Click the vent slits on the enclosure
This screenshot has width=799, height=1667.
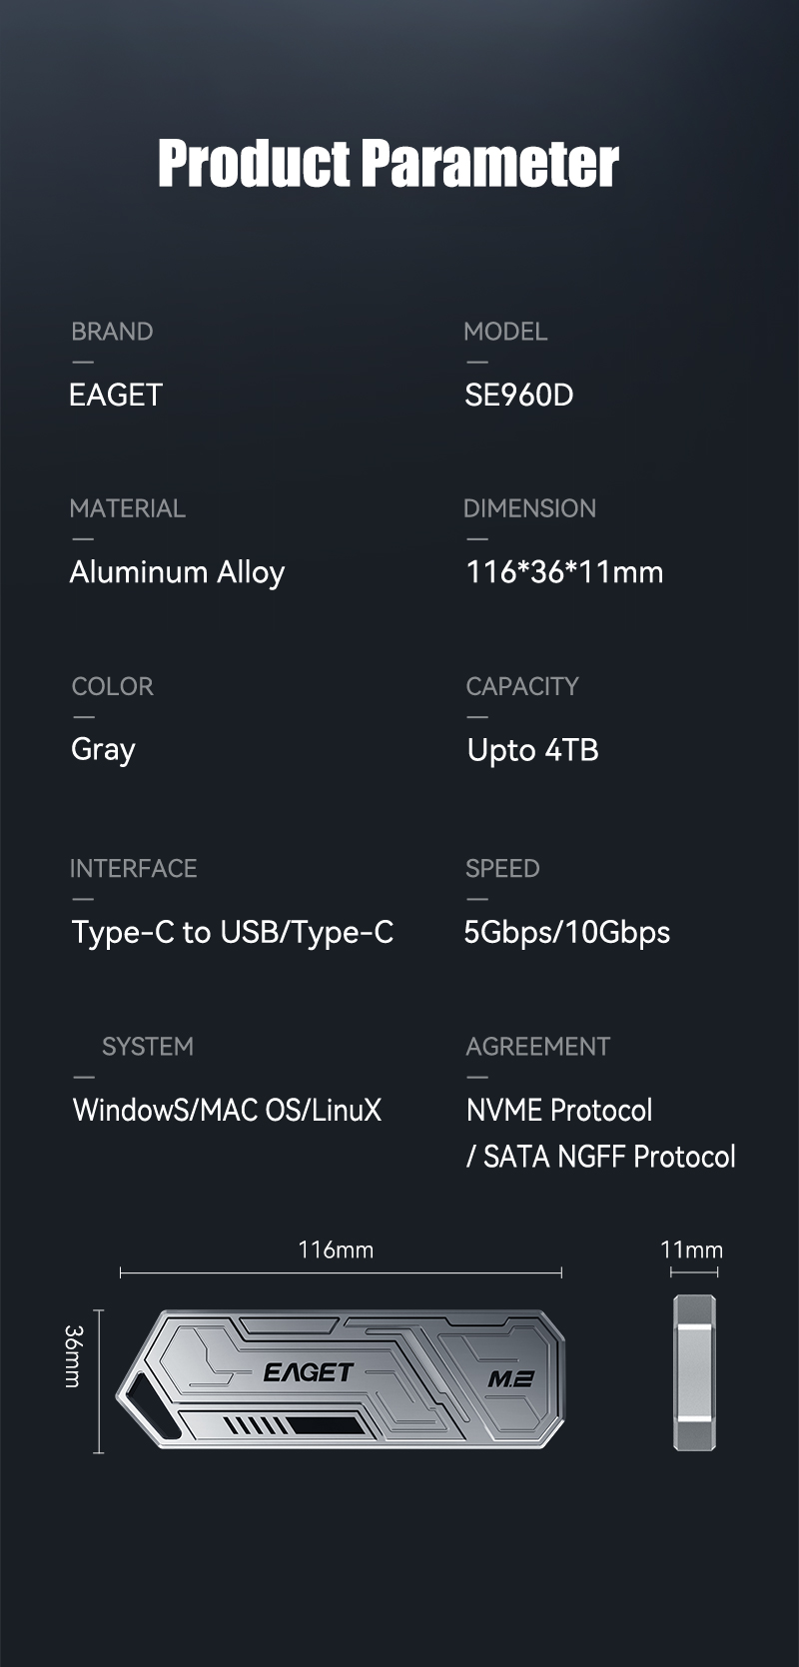pos(250,1425)
